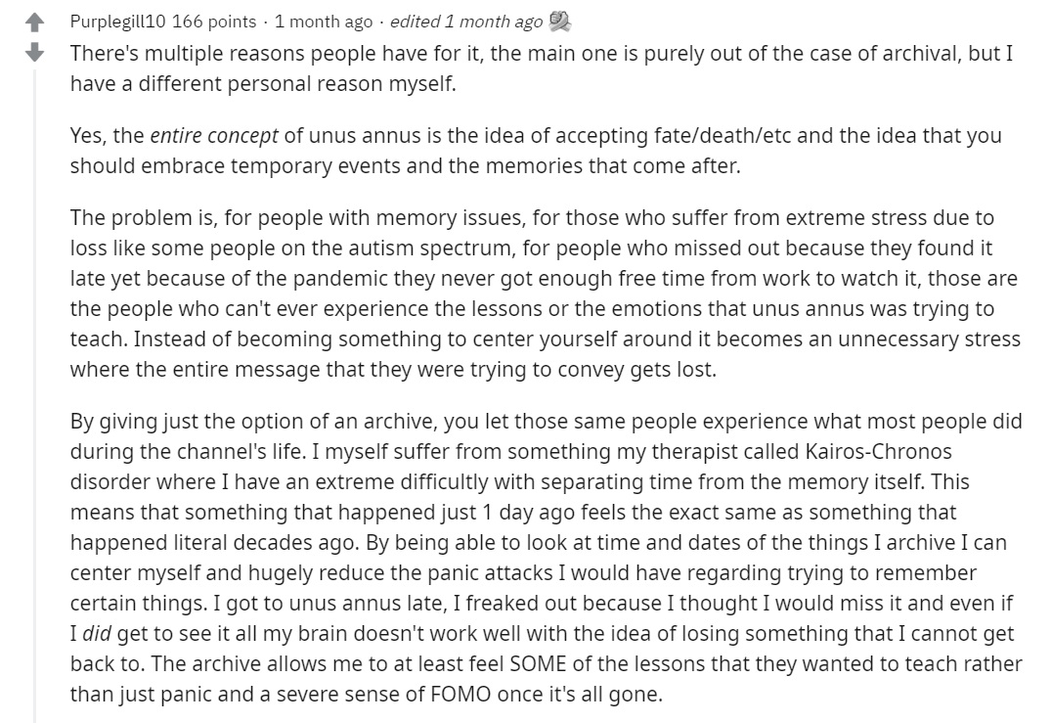1052x723 pixels.
Task: Collapse the thread using the vertical line
Action: click(x=35, y=394)
